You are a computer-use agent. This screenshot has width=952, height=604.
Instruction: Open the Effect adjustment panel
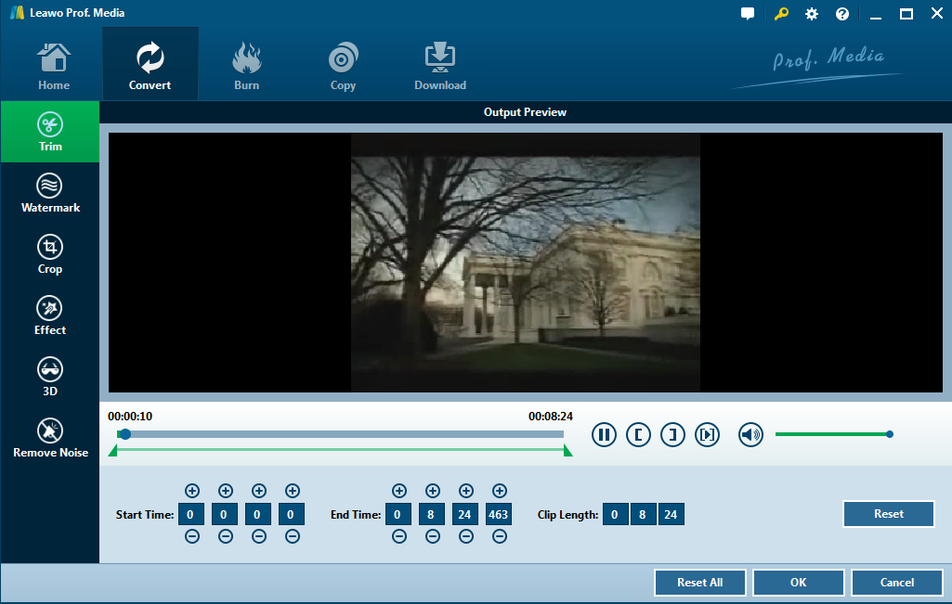50,315
